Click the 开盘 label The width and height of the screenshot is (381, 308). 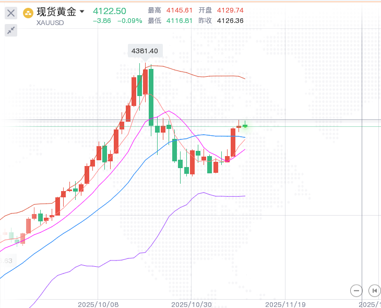click(x=205, y=10)
